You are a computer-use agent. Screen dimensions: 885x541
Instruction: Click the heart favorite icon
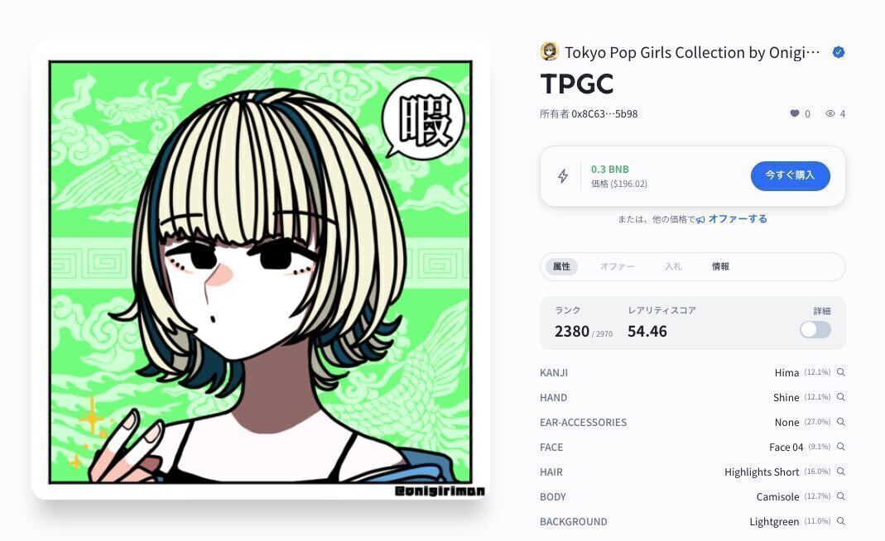pos(794,113)
